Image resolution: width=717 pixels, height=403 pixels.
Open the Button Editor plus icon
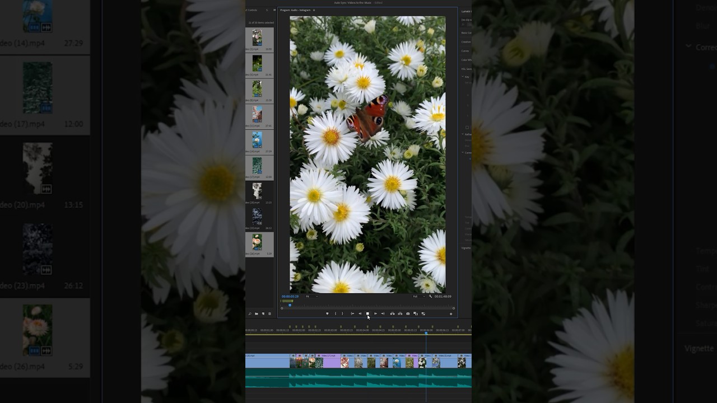451,313
